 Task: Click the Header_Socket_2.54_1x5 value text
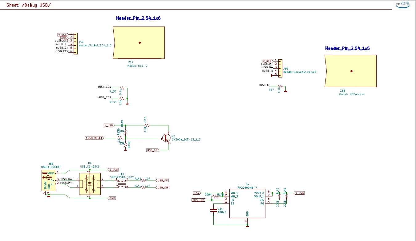(300, 72)
